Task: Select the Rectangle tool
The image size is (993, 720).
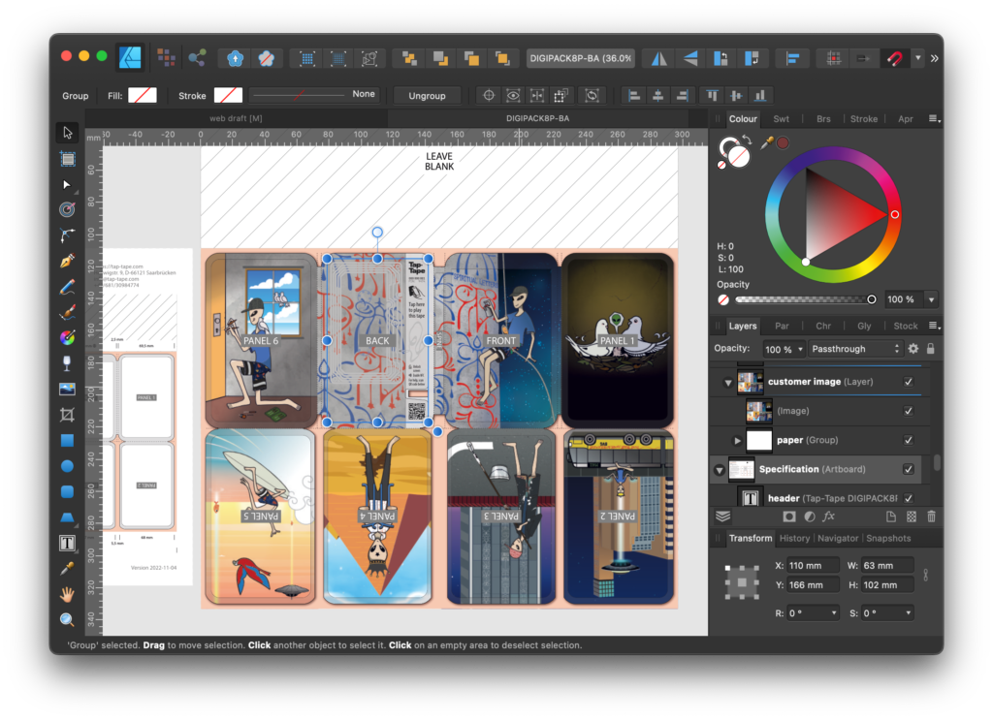Action: pyautogui.click(x=67, y=440)
